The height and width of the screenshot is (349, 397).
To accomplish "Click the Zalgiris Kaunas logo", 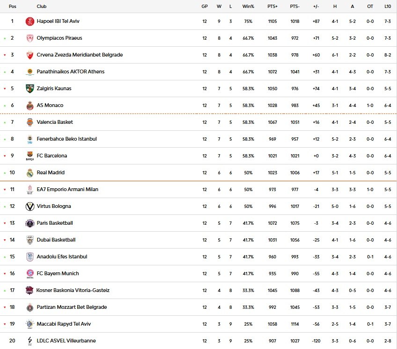I will [29, 88].
